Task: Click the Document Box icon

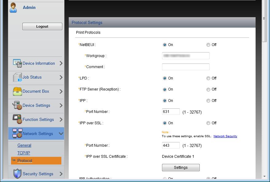Action: [17, 91]
